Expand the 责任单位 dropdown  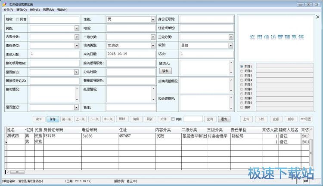coord(77,46)
